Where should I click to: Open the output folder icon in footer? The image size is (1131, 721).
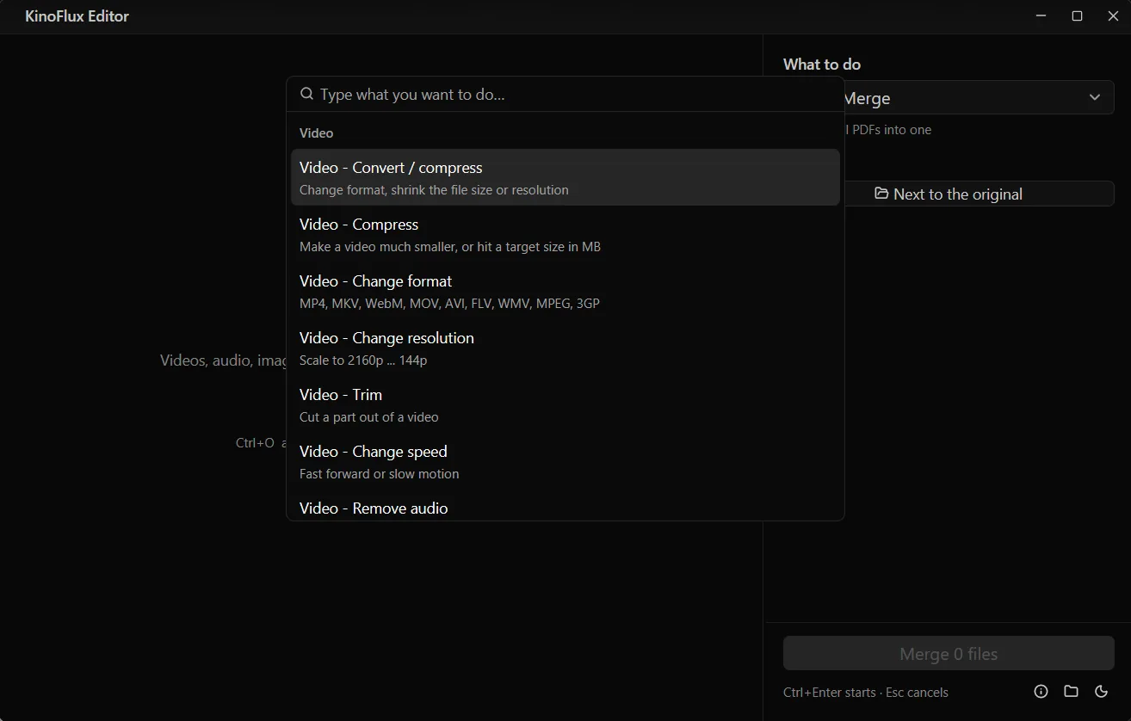tap(1071, 691)
